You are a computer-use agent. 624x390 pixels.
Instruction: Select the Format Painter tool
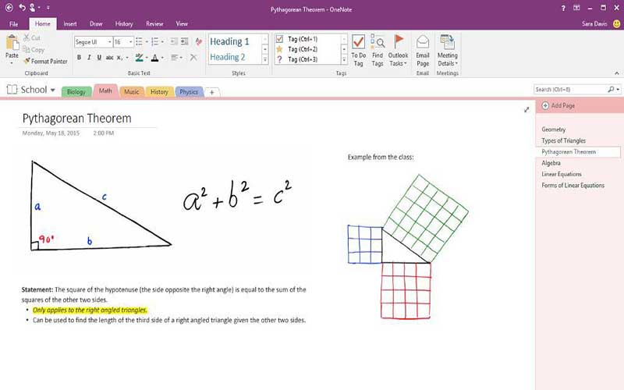[45, 61]
